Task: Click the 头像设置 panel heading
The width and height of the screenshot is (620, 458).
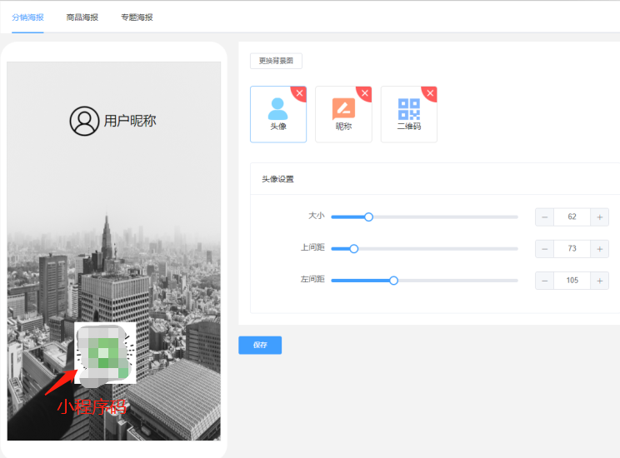Action: point(277,179)
